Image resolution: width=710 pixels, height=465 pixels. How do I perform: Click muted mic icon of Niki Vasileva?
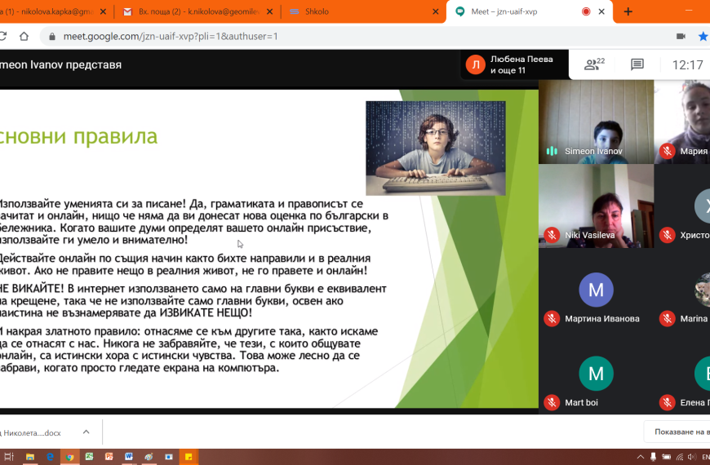click(x=552, y=235)
